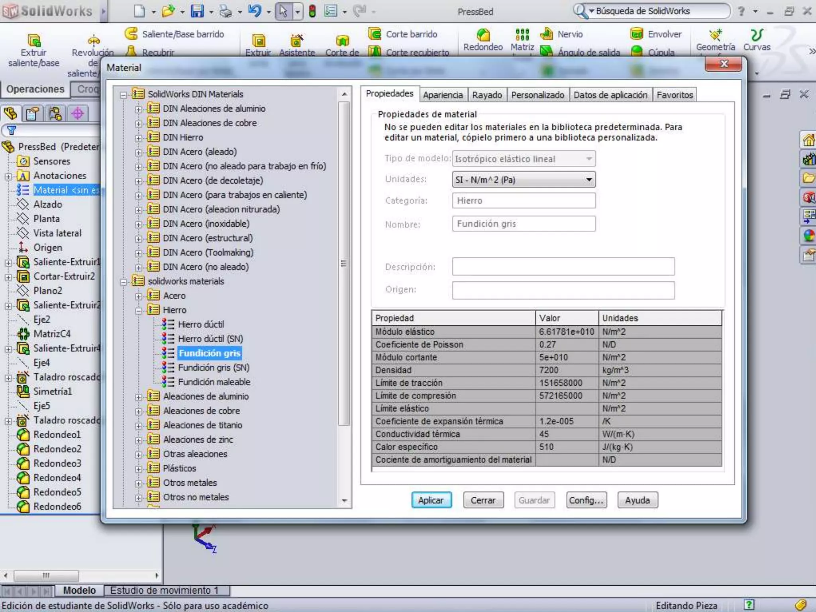The image size is (816, 612).
Task: Select Fundición maleable material
Action: click(x=214, y=382)
